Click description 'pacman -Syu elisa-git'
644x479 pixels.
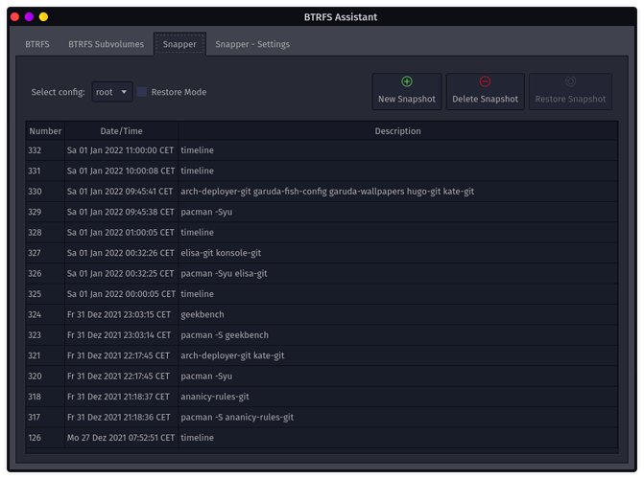224,274
